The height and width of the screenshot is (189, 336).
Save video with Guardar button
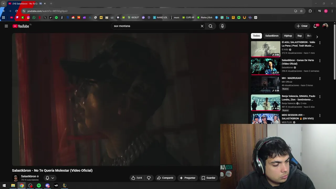tap(208, 178)
